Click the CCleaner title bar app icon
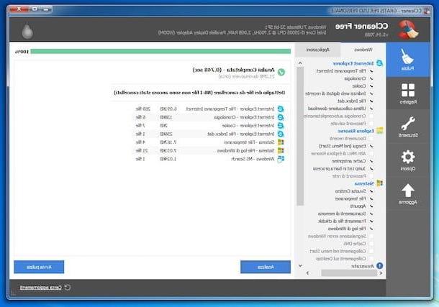Screen dimensions: 439x307 coord(427,11)
